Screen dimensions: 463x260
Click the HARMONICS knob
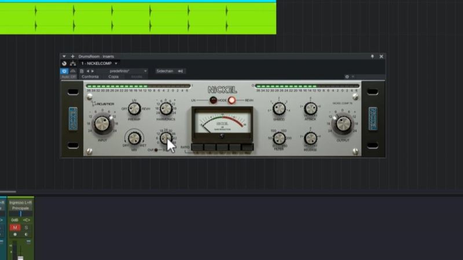pyautogui.click(x=166, y=108)
